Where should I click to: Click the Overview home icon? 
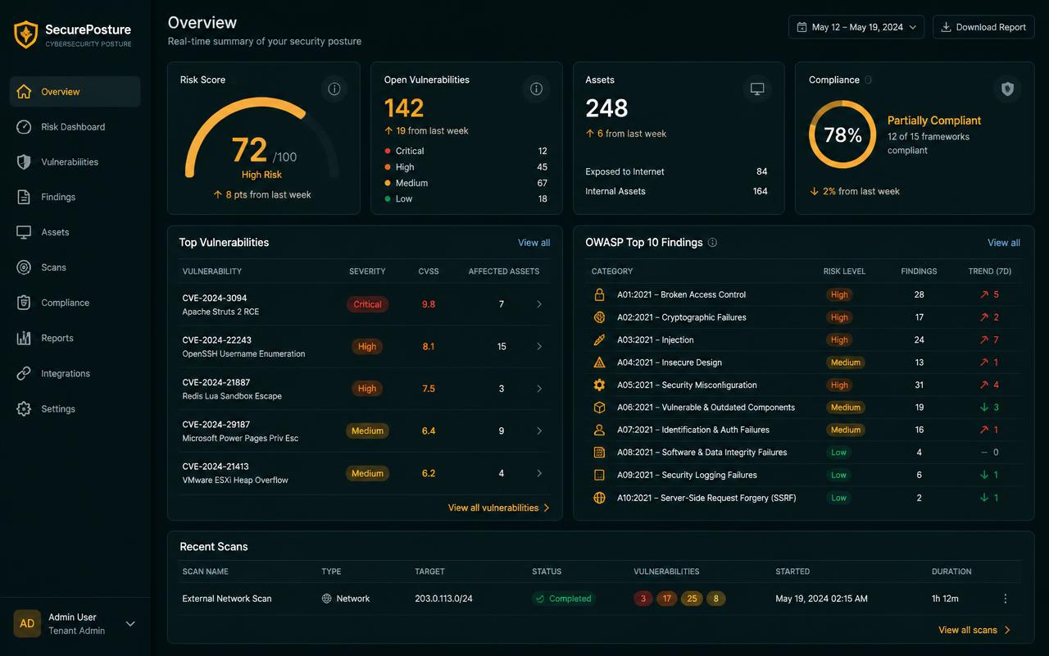click(25, 92)
